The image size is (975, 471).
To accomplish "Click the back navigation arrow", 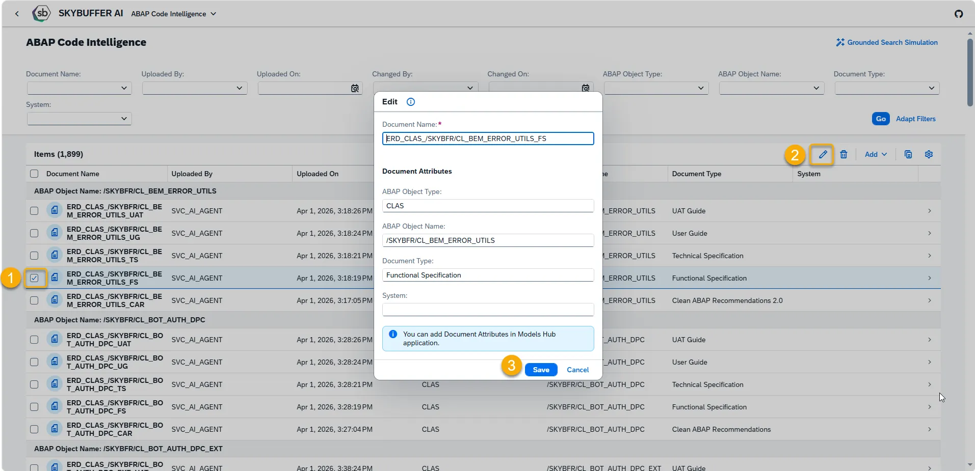I will point(17,14).
